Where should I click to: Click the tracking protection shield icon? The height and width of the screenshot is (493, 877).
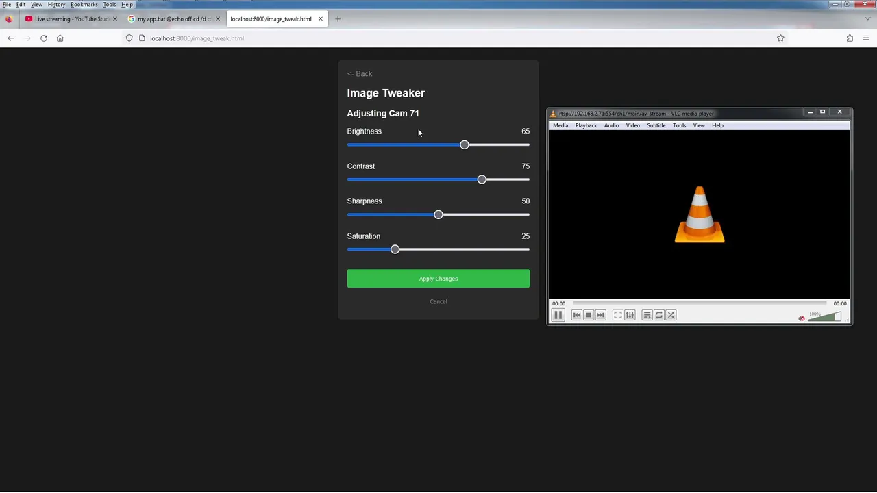click(129, 38)
